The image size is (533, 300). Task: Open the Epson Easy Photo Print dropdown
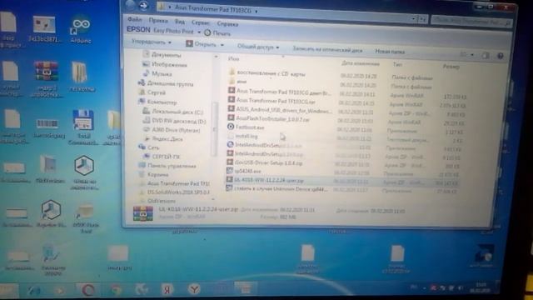(x=199, y=32)
